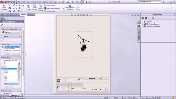Click Offset Entities tool
The image size is (176, 99).
point(40,8)
